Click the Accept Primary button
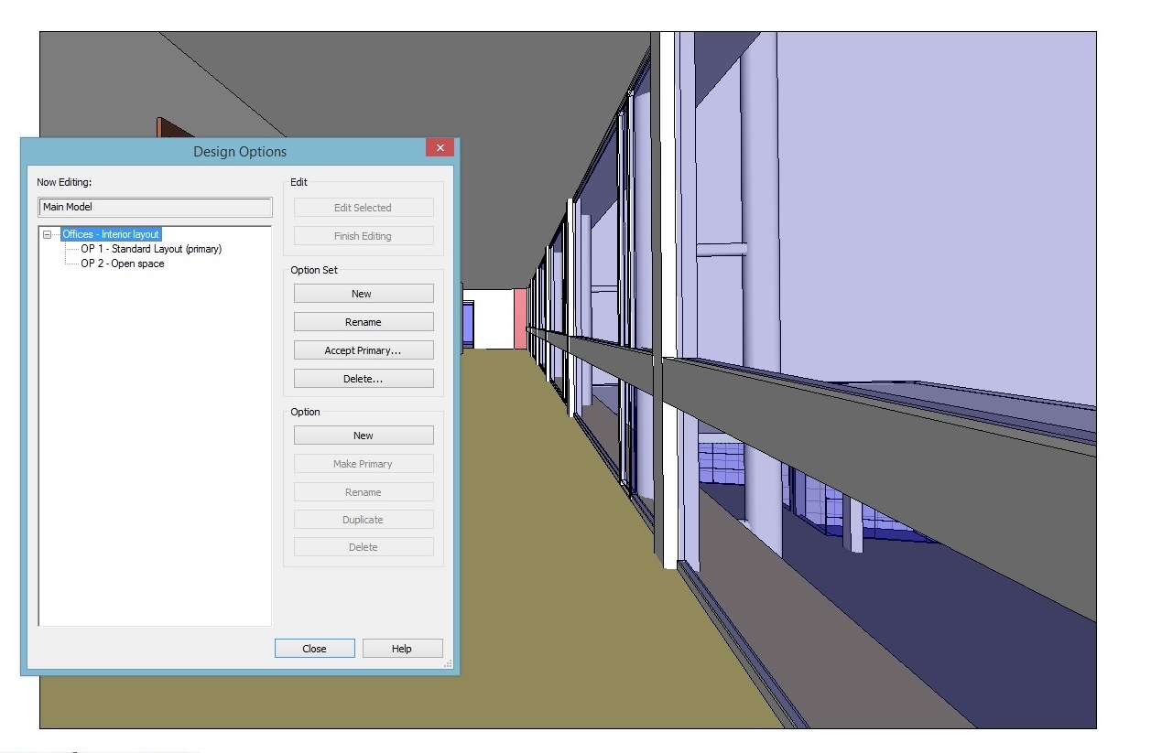 [363, 350]
